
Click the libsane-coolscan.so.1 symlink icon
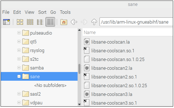(87, 50)
